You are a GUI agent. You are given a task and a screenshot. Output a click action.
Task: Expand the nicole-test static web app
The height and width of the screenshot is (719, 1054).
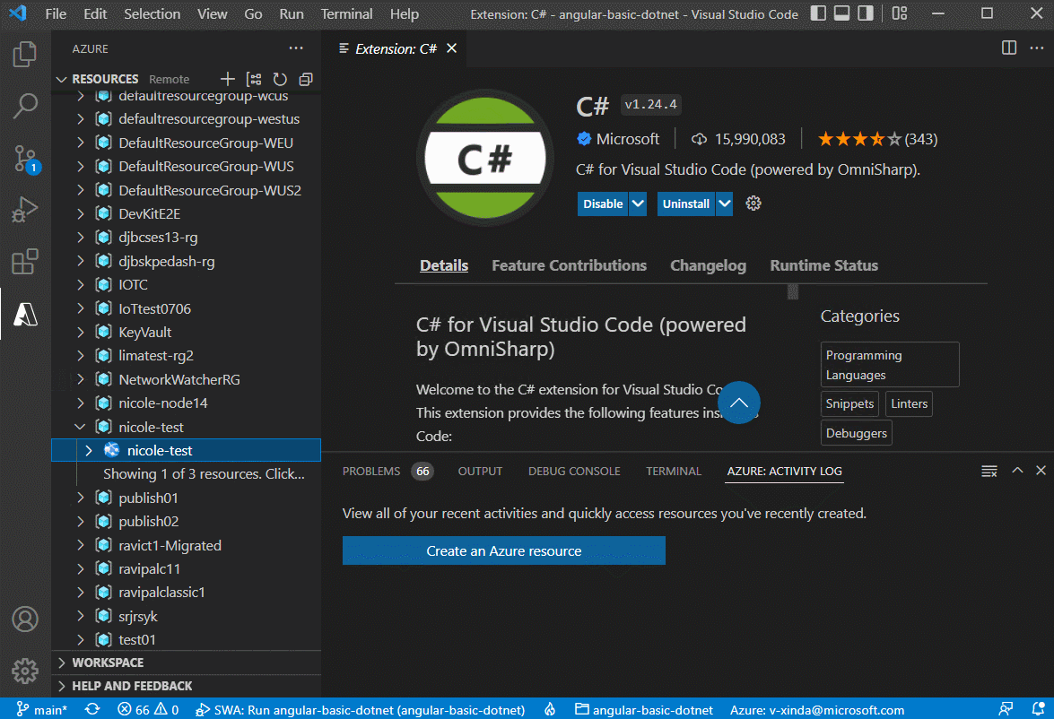pyautogui.click(x=89, y=450)
